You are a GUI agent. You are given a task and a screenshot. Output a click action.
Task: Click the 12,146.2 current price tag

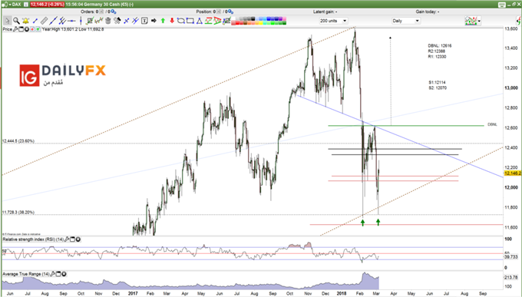click(513, 173)
